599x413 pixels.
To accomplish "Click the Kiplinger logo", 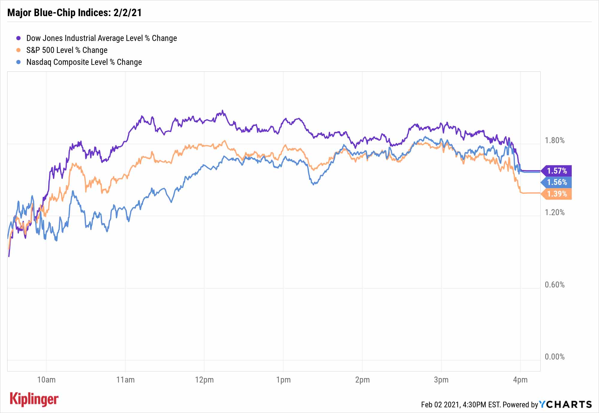I will (34, 400).
